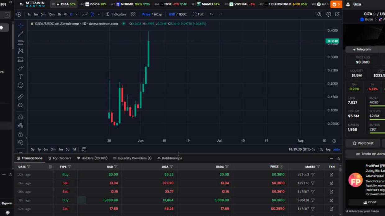Redo the chart action
Screen dimensions: 385x216
220,14
